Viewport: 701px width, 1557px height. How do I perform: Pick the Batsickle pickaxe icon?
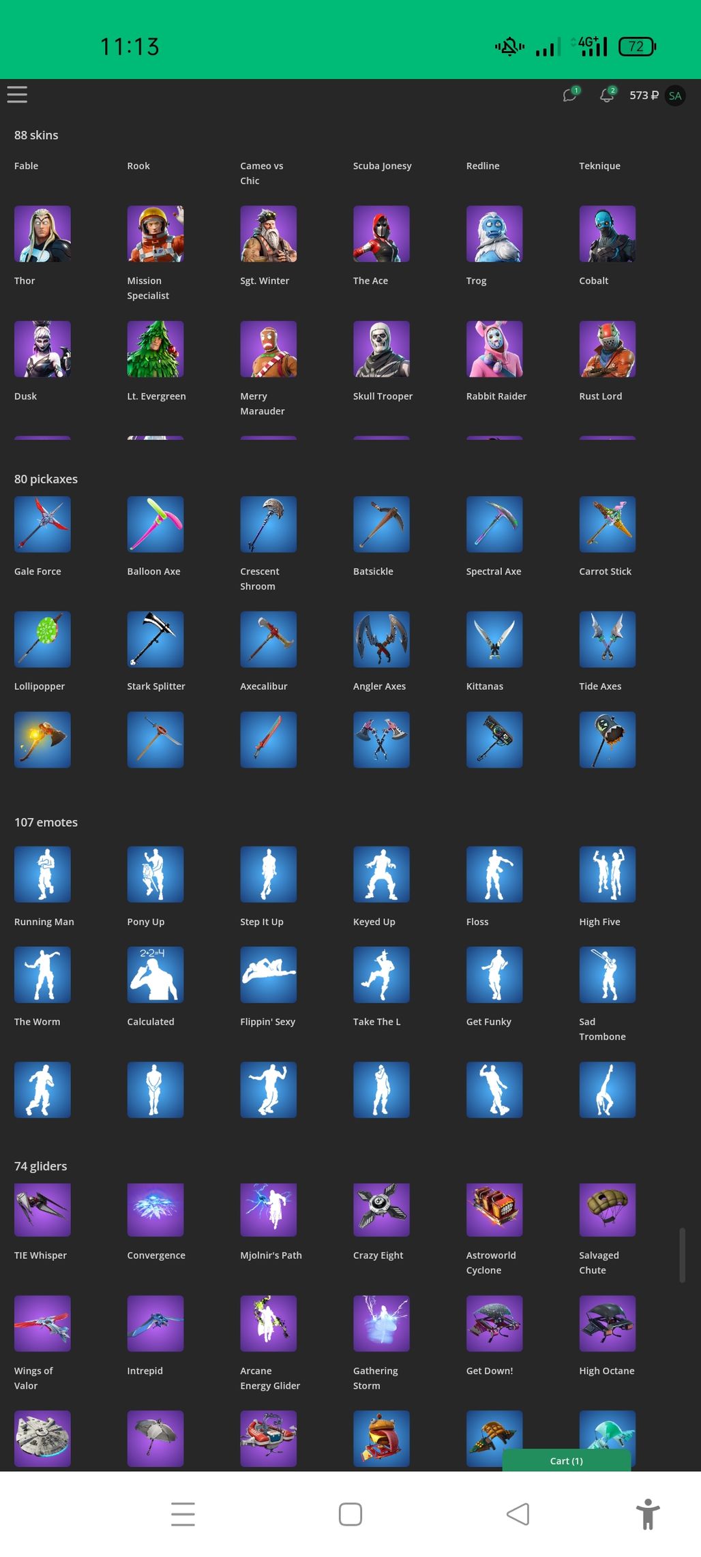click(x=381, y=524)
